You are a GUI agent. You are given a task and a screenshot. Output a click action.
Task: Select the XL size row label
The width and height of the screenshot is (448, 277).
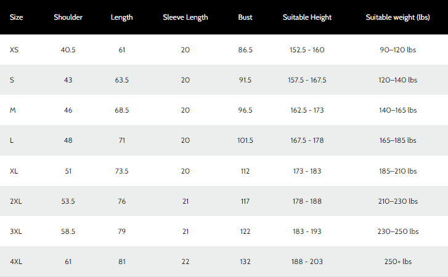[14, 171]
